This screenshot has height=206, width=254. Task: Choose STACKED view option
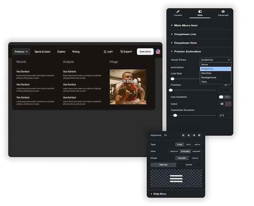pos(185,151)
